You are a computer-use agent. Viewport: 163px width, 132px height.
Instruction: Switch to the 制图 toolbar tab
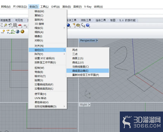[x=113, y=20]
